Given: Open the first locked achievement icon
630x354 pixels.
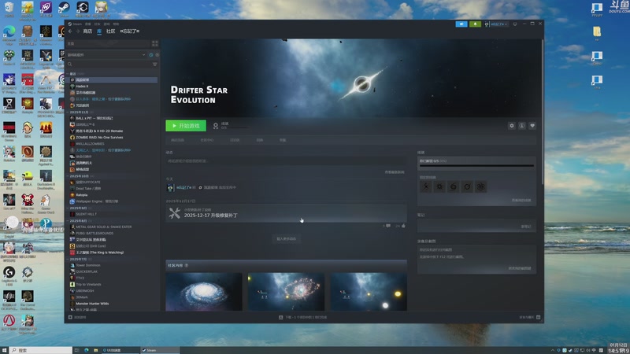Looking at the screenshot, I should click(x=425, y=186).
